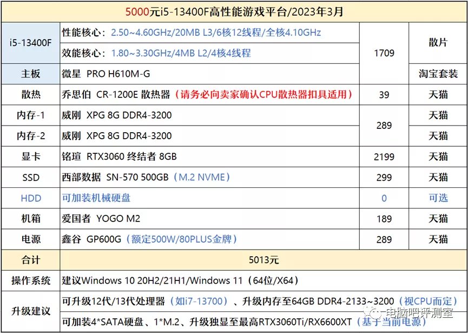This screenshot has height=333, width=468.
Task: Click the red warning "请务必向卖家确认CPU散热器扣具适用"
Action: tap(264, 94)
